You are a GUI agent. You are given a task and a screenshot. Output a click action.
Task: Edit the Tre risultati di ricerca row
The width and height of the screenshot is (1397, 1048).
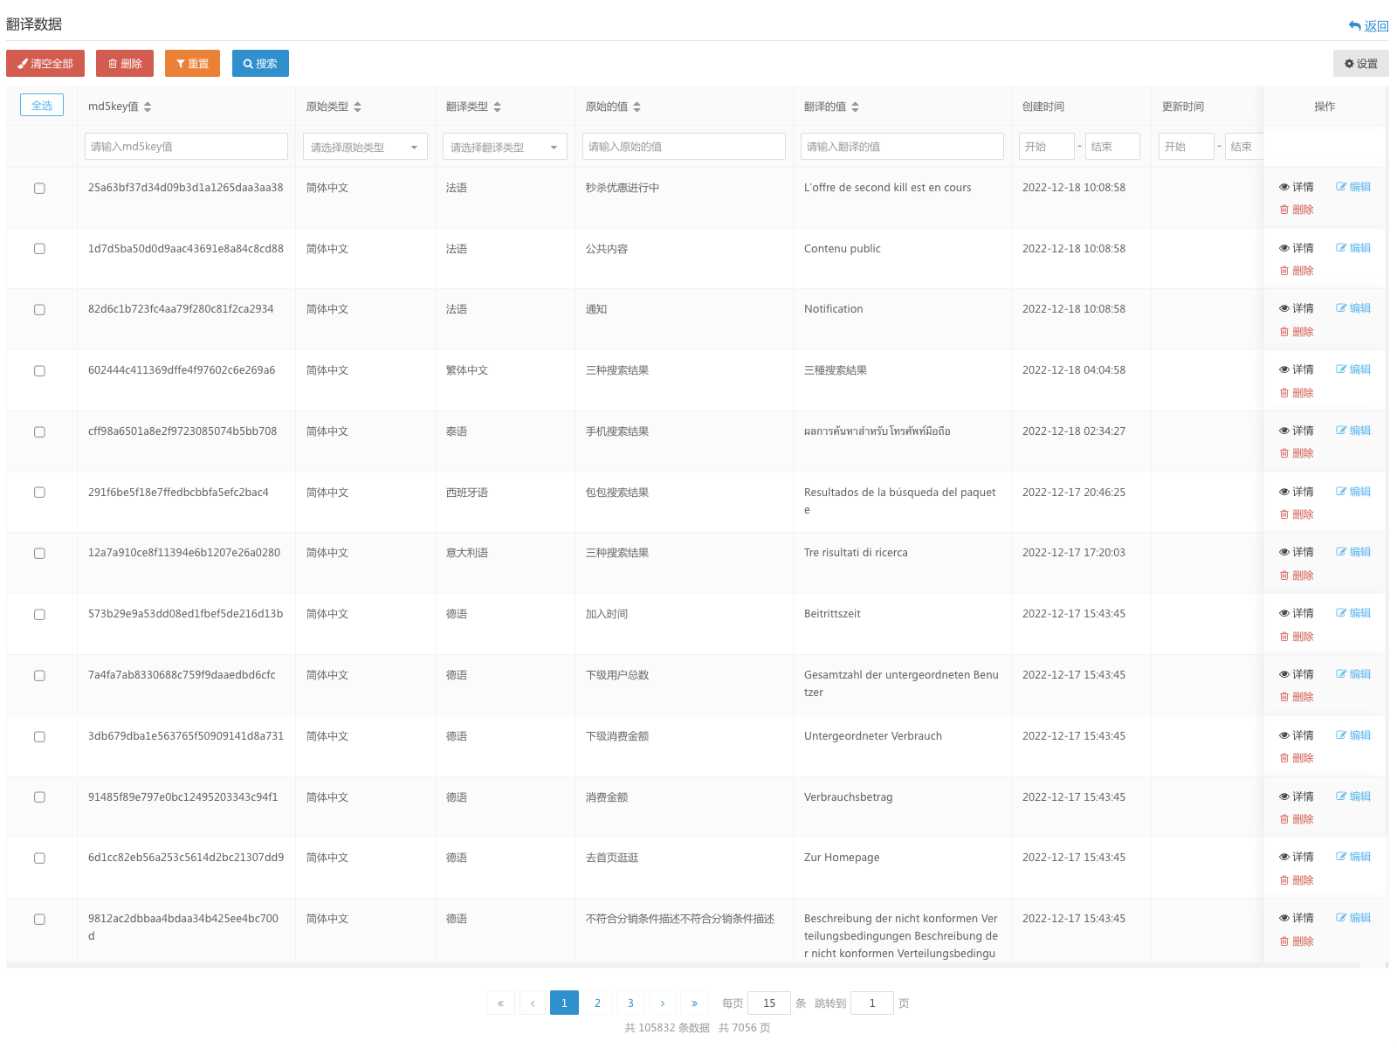(x=1353, y=552)
